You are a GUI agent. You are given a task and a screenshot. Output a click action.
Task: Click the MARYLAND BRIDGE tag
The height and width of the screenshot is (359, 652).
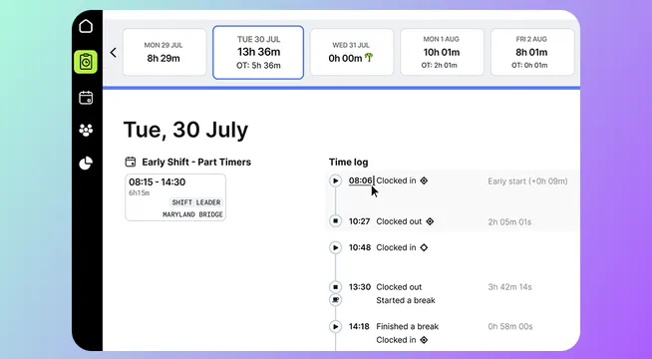click(192, 214)
